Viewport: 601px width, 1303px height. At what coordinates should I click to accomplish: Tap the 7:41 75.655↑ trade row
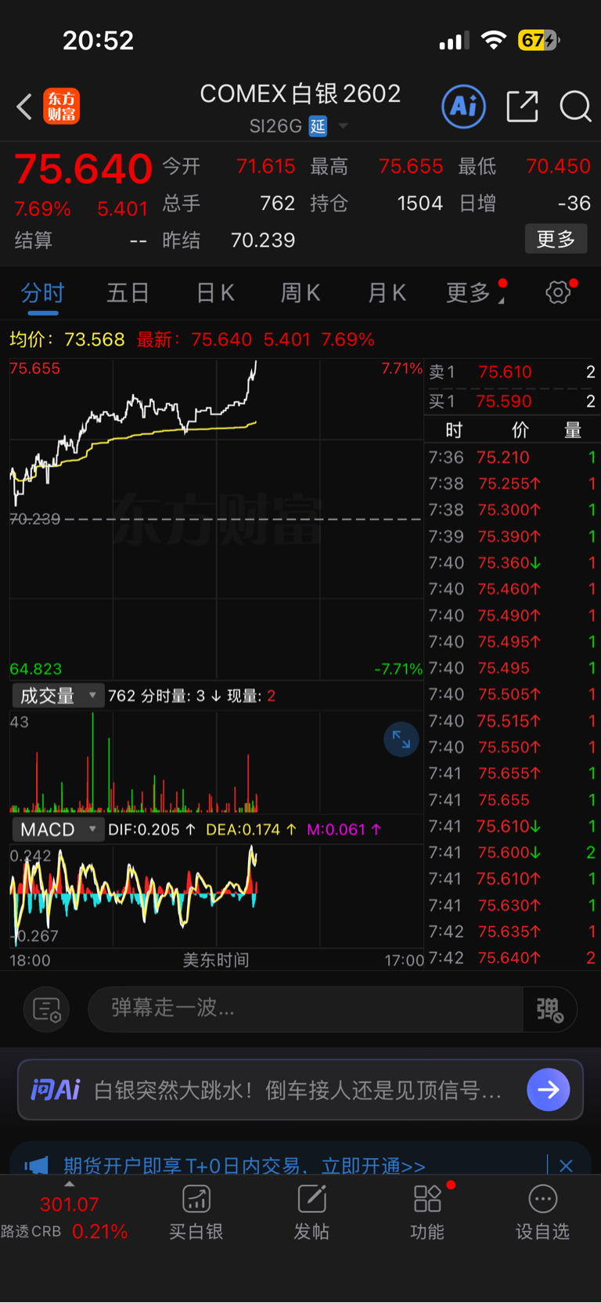pos(513,773)
